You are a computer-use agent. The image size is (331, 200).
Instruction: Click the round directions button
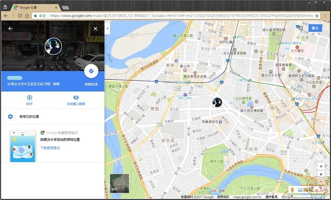tap(91, 71)
